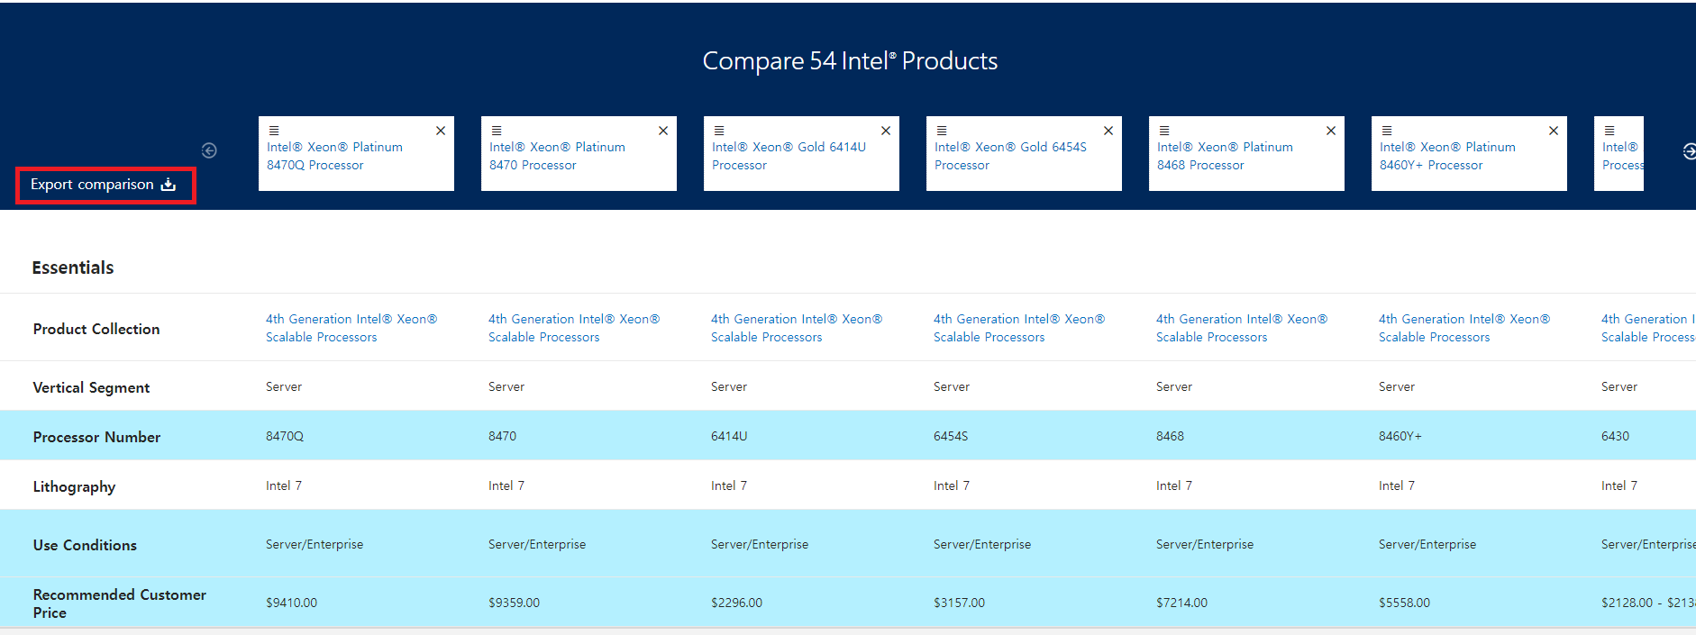
Task: Open Intel Xeon Platinum 8470 Processor link
Action: coord(557,156)
